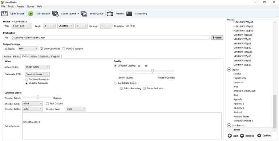Viewport: 279px width, 141px height.
Task: Click the Remove preset minus icon
Action: pos(242,136)
